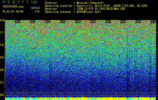Click the Receiver field label
The height and width of the screenshot is (100, 158).
[x=51, y=9]
